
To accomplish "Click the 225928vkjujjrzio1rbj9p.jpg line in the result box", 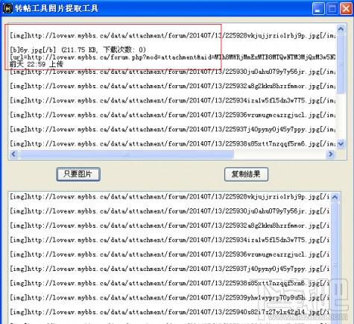I will click(x=170, y=197).
